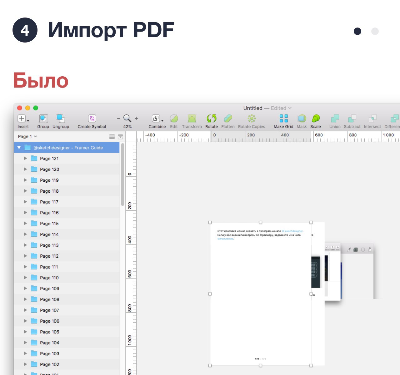This screenshot has height=375, width=400.
Task: Click the 42% zoom level label
Action: coord(127,127)
